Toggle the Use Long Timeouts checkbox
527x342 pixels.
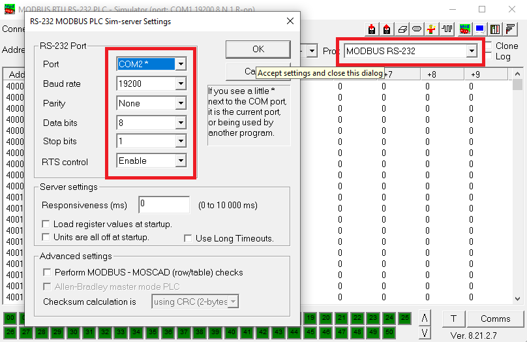(188, 238)
